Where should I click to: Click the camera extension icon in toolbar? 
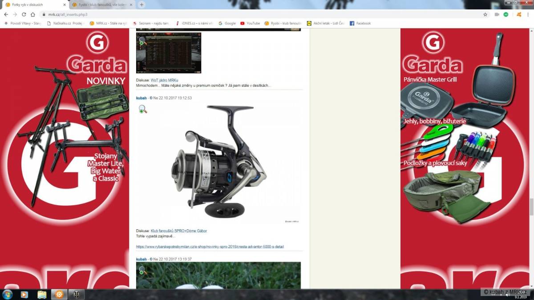coord(497,14)
